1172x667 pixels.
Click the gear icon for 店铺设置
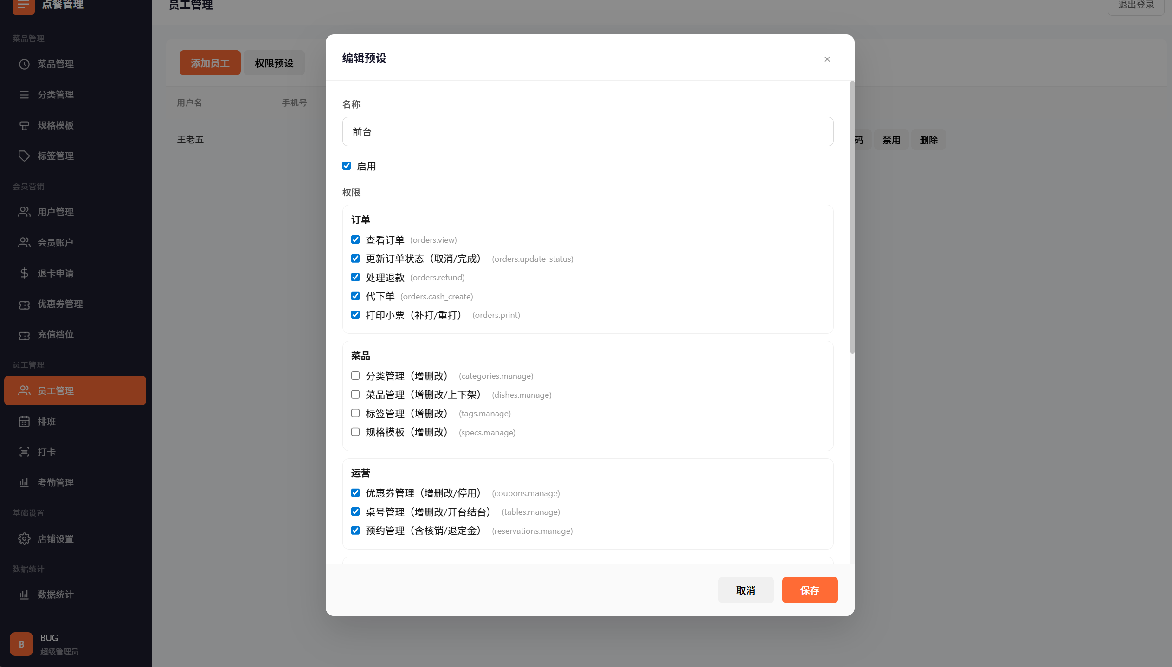tap(24, 539)
